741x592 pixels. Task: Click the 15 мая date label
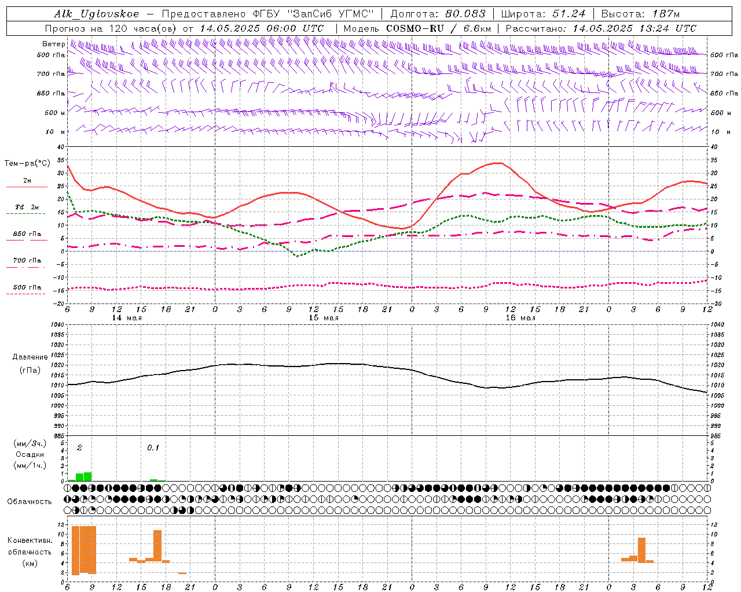coord(324,318)
